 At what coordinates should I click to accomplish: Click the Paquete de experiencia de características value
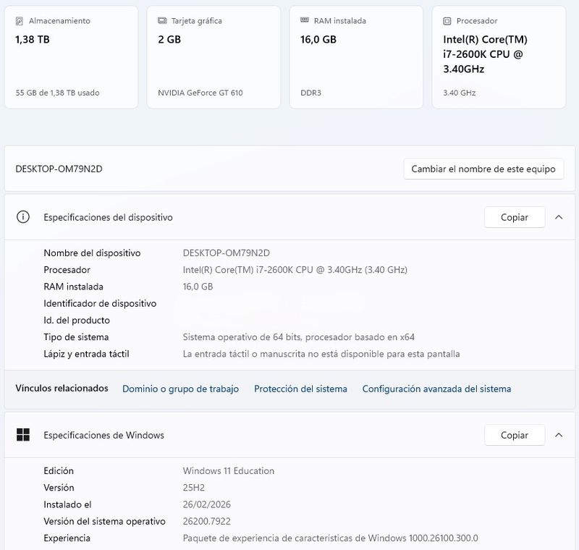click(x=331, y=538)
